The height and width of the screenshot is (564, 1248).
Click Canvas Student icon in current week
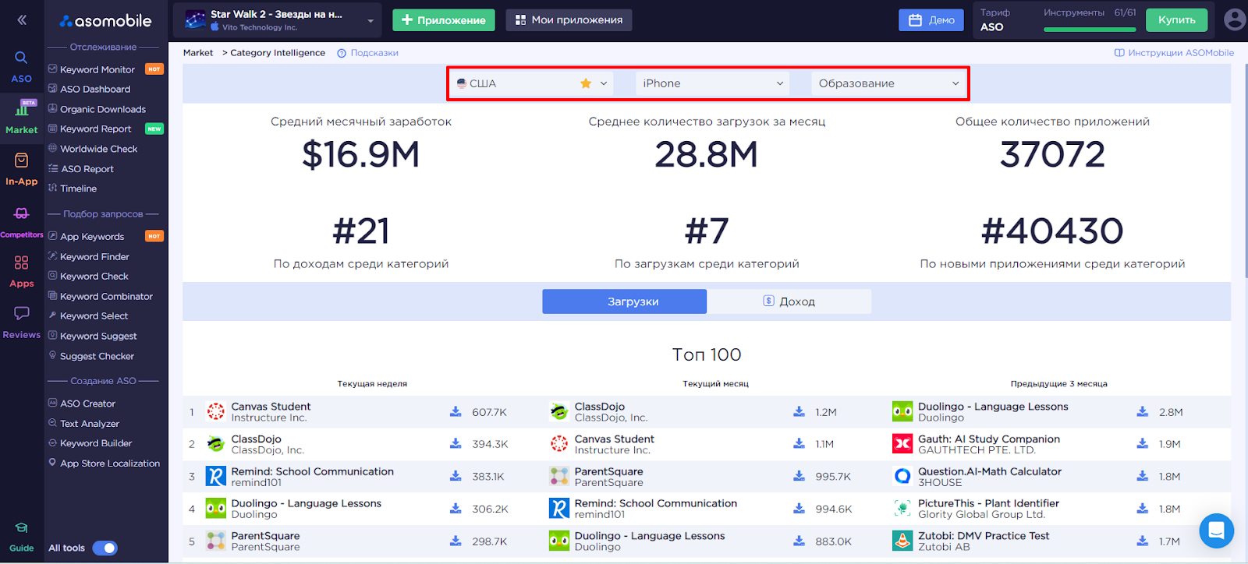pyautogui.click(x=215, y=412)
